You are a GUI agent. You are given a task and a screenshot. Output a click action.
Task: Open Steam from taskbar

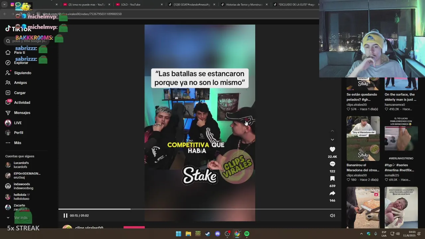click(208, 234)
